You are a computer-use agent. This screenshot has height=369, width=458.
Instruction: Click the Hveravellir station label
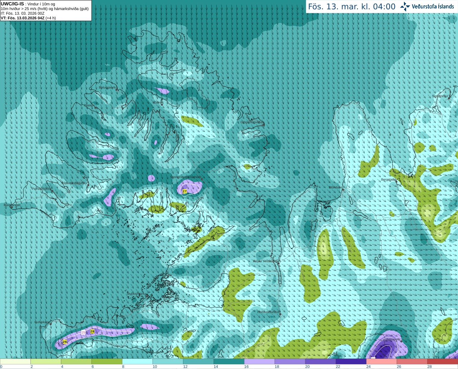pos(393,339)
